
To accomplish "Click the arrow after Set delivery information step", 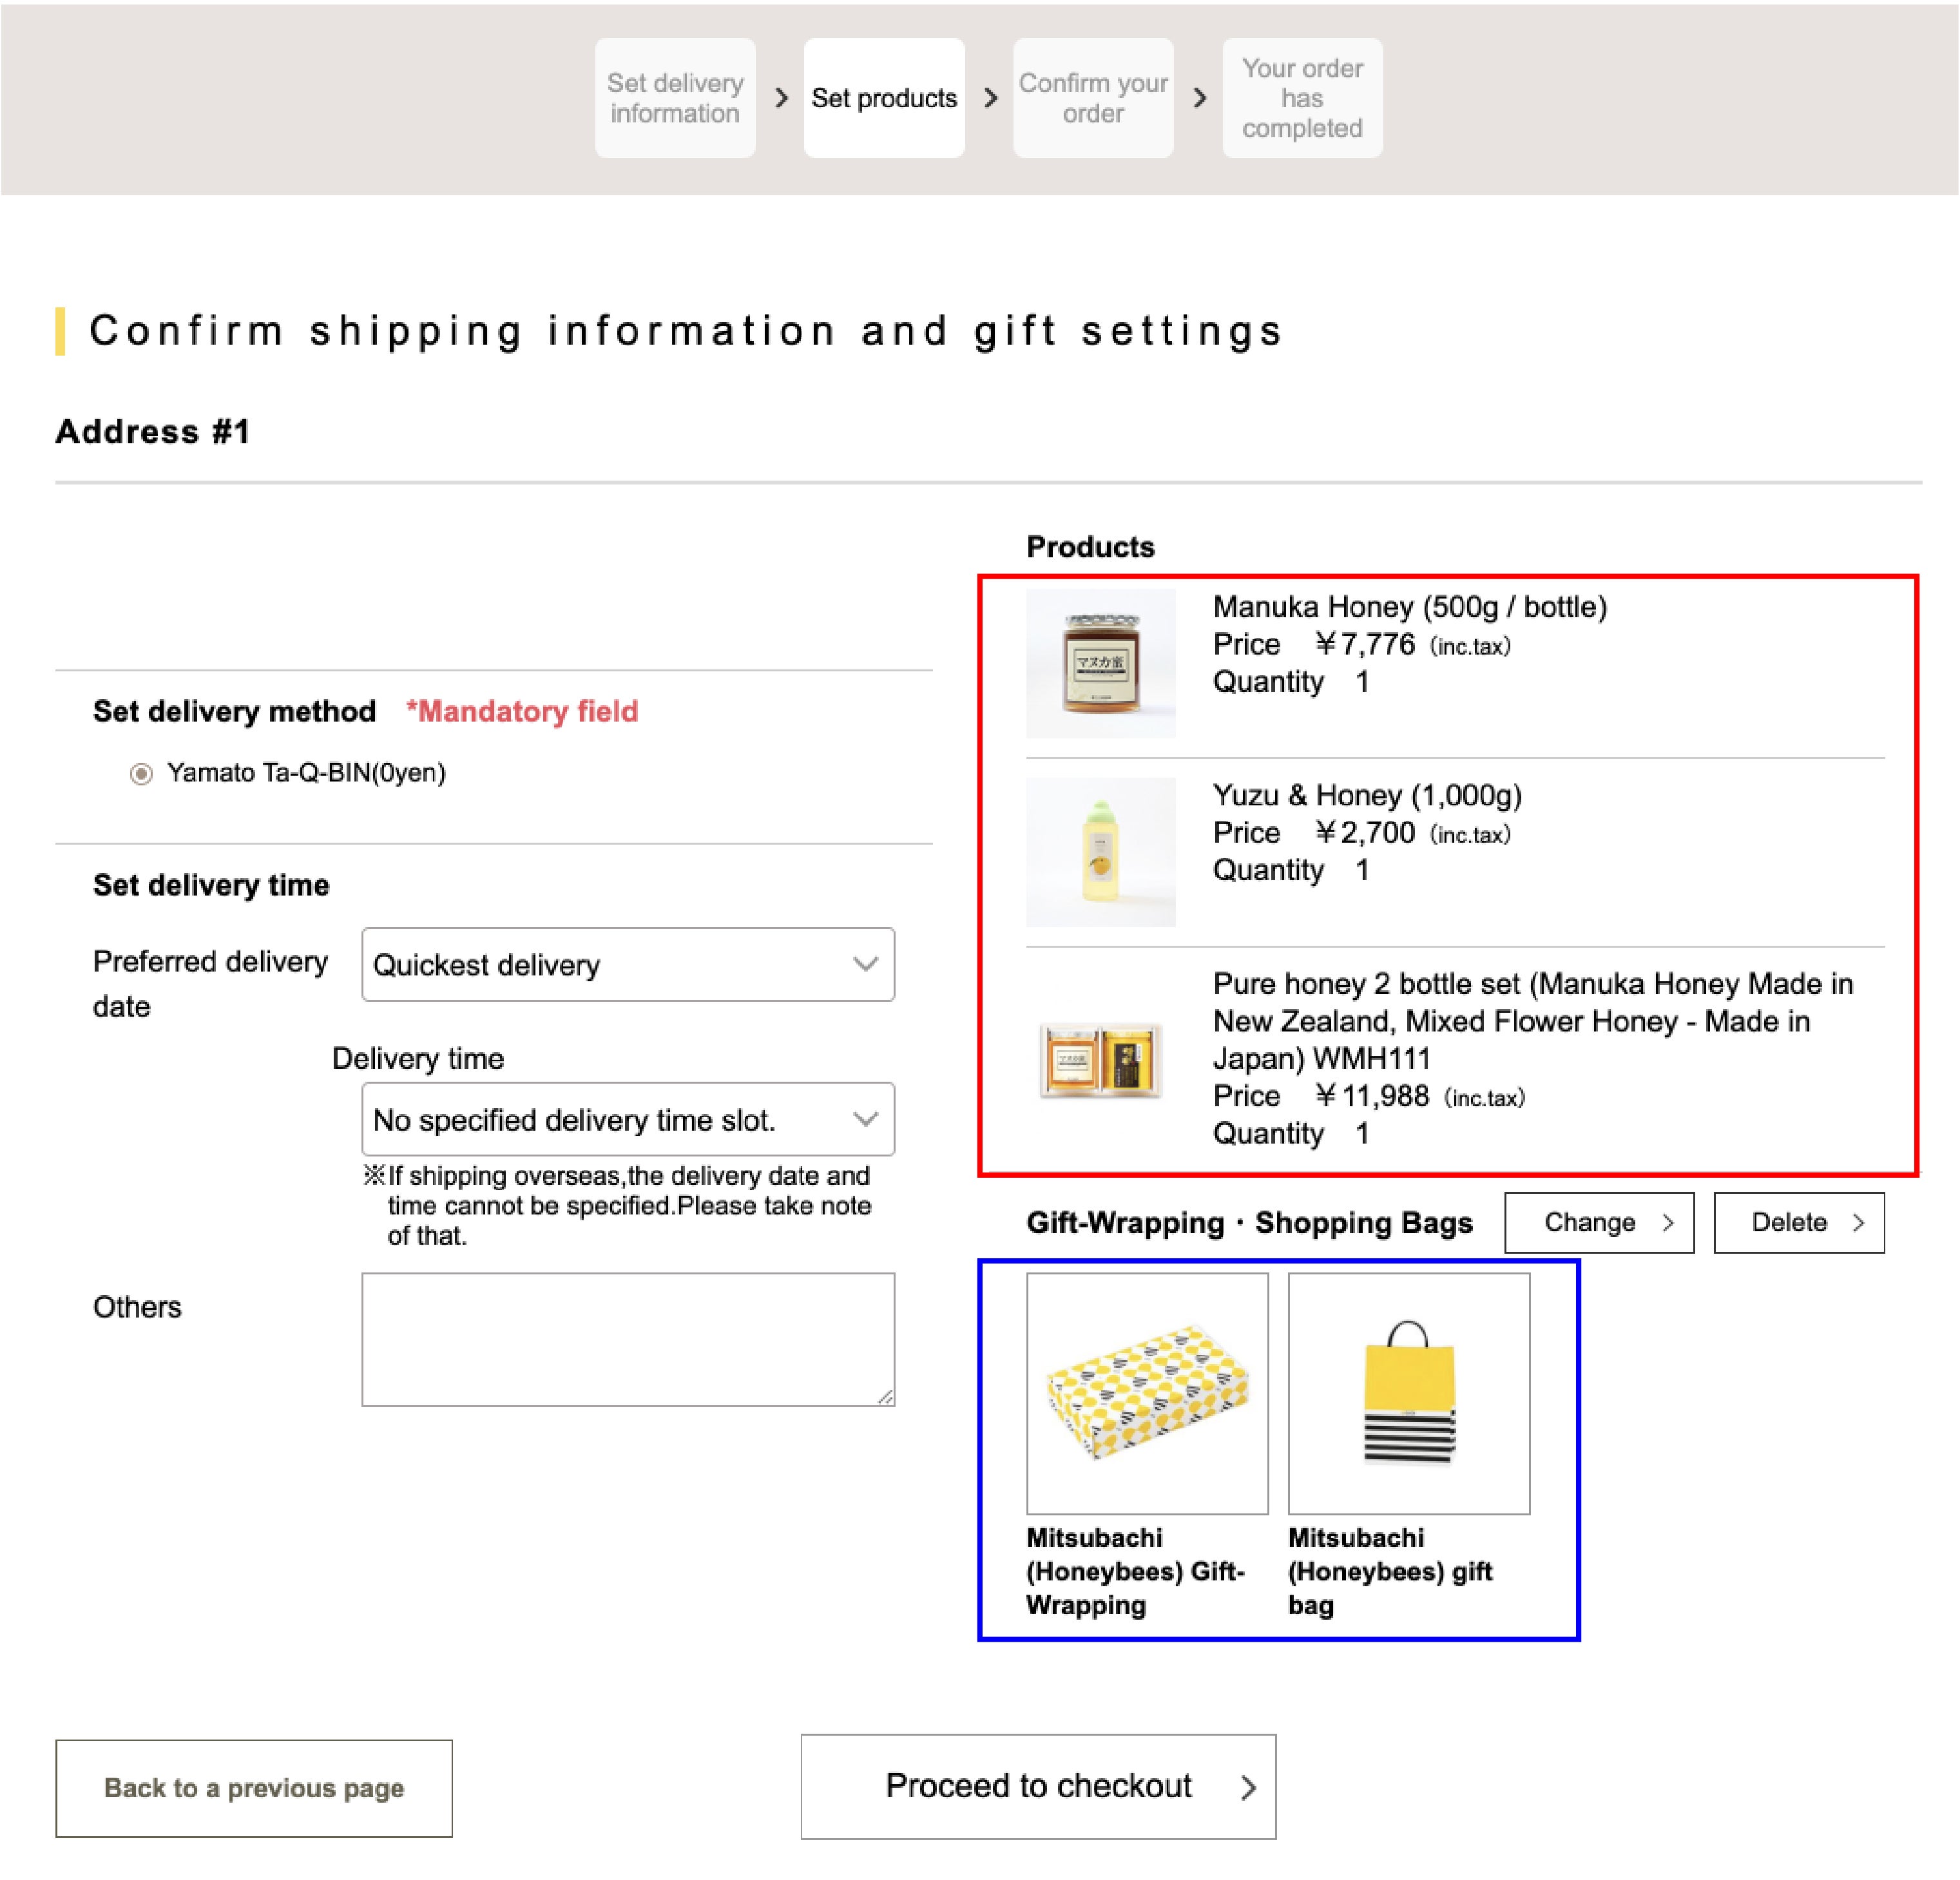I will (781, 98).
